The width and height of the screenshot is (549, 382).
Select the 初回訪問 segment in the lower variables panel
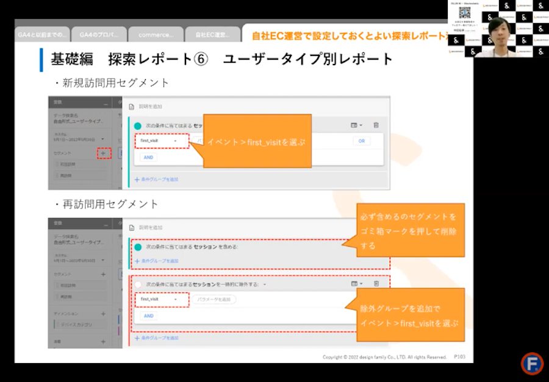[x=80, y=286]
